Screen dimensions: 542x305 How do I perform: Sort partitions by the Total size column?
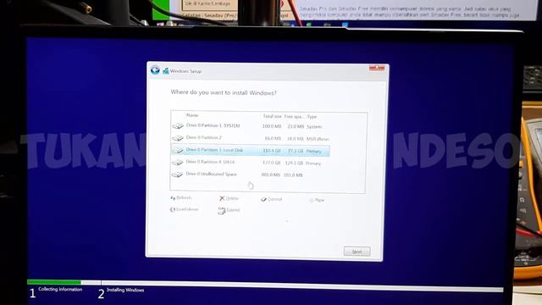(272, 117)
